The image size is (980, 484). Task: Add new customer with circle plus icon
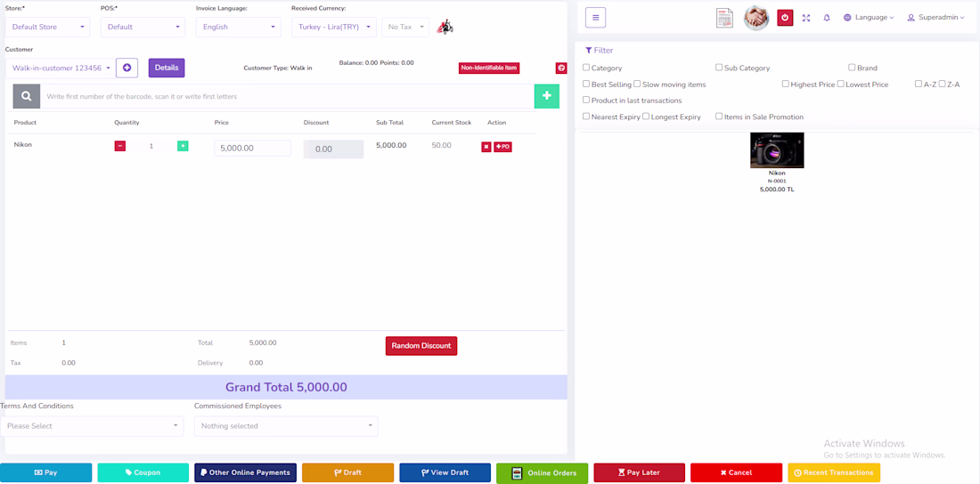(127, 68)
